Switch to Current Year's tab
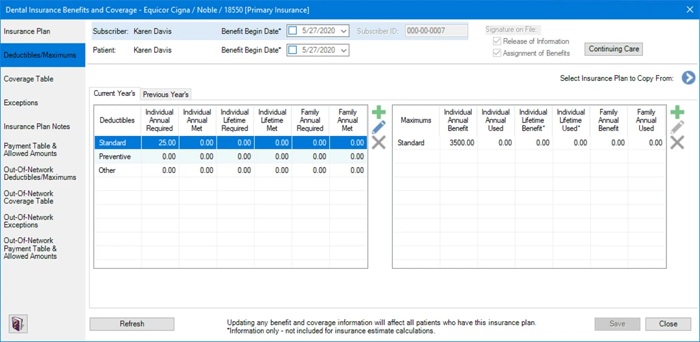Screen dimensions: 700x342 click(x=114, y=94)
